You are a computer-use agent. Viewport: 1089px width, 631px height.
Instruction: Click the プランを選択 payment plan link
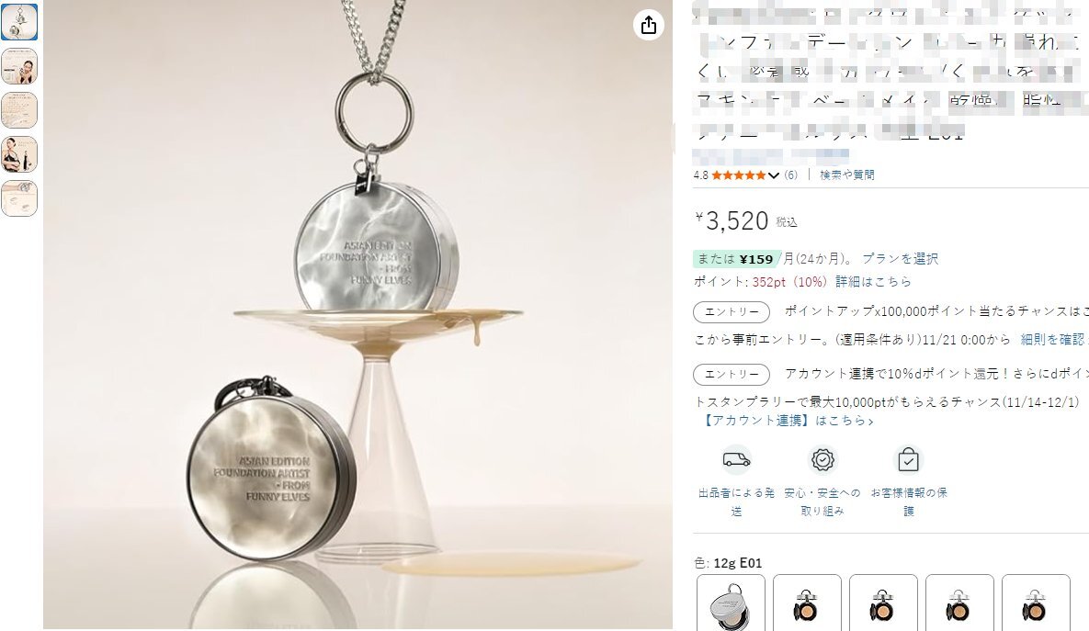pos(900,259)
